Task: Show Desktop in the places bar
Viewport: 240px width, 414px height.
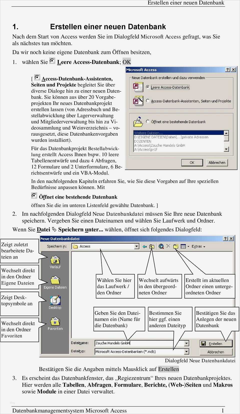Action: [x=55, y=303]
